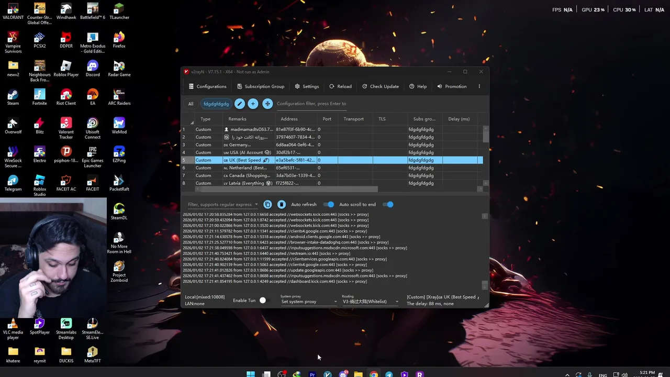
Task: Expand the log filter dropdown arrow
Action: pos(256,204)
